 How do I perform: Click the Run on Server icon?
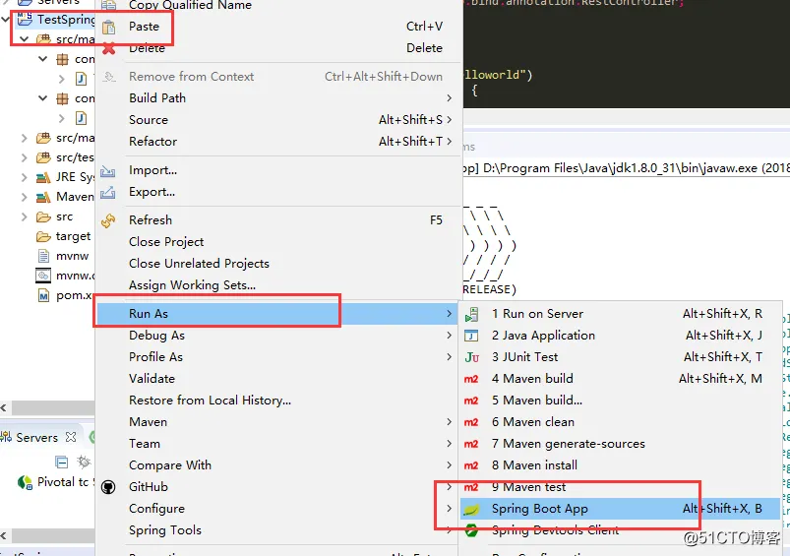(471, 314)
